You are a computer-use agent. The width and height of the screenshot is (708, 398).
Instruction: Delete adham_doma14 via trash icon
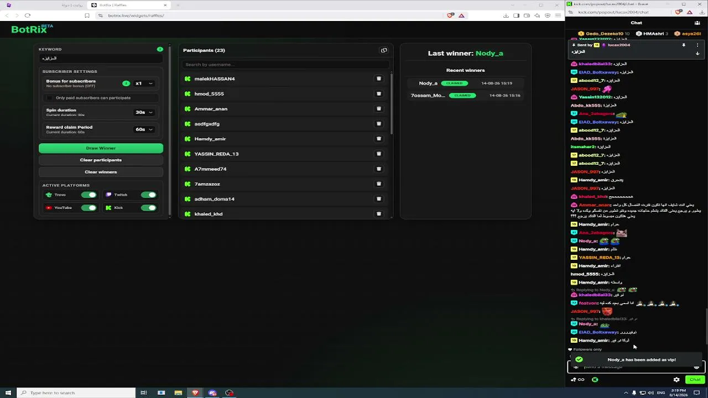tap(379, 198)
